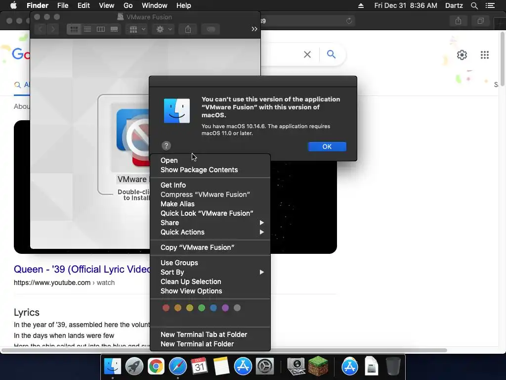Viewport: 506px width, 380px height.
Task: Open Calendar from the Dock
Action: (x=200, y=367)
